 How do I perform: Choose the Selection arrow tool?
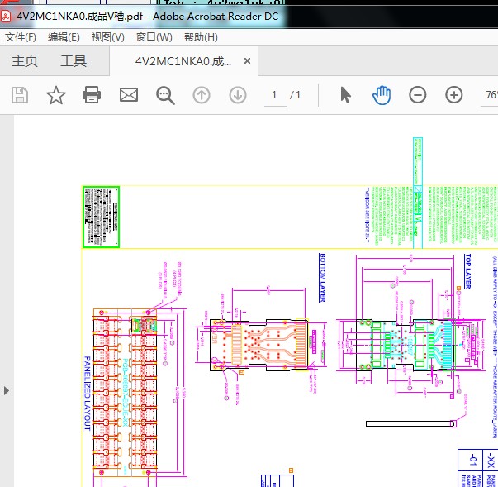pos(345,95)
